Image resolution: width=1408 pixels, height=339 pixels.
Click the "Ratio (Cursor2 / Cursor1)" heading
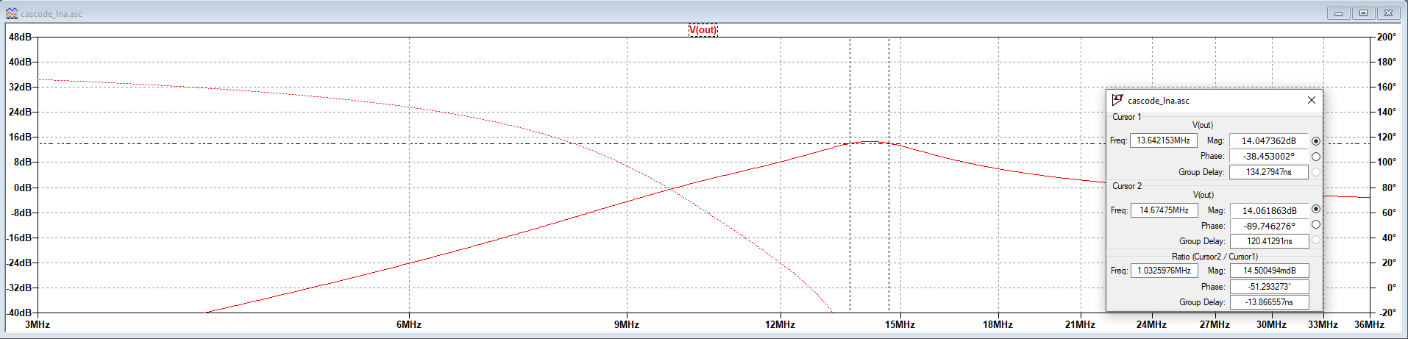point(1215,257)
